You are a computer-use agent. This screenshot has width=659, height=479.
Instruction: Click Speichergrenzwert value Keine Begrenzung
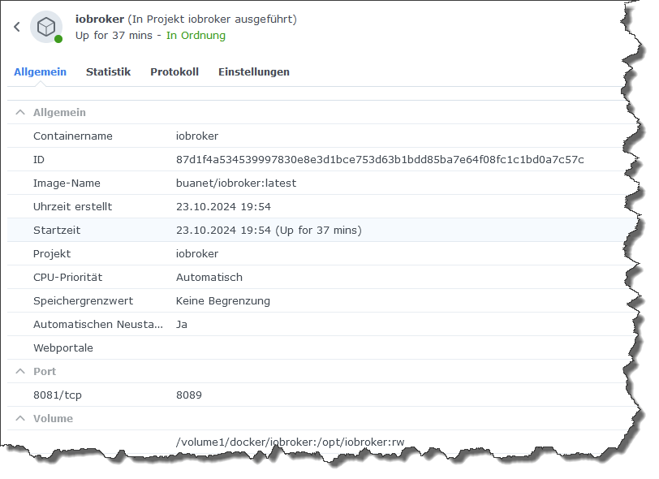(x=223, y=301)
